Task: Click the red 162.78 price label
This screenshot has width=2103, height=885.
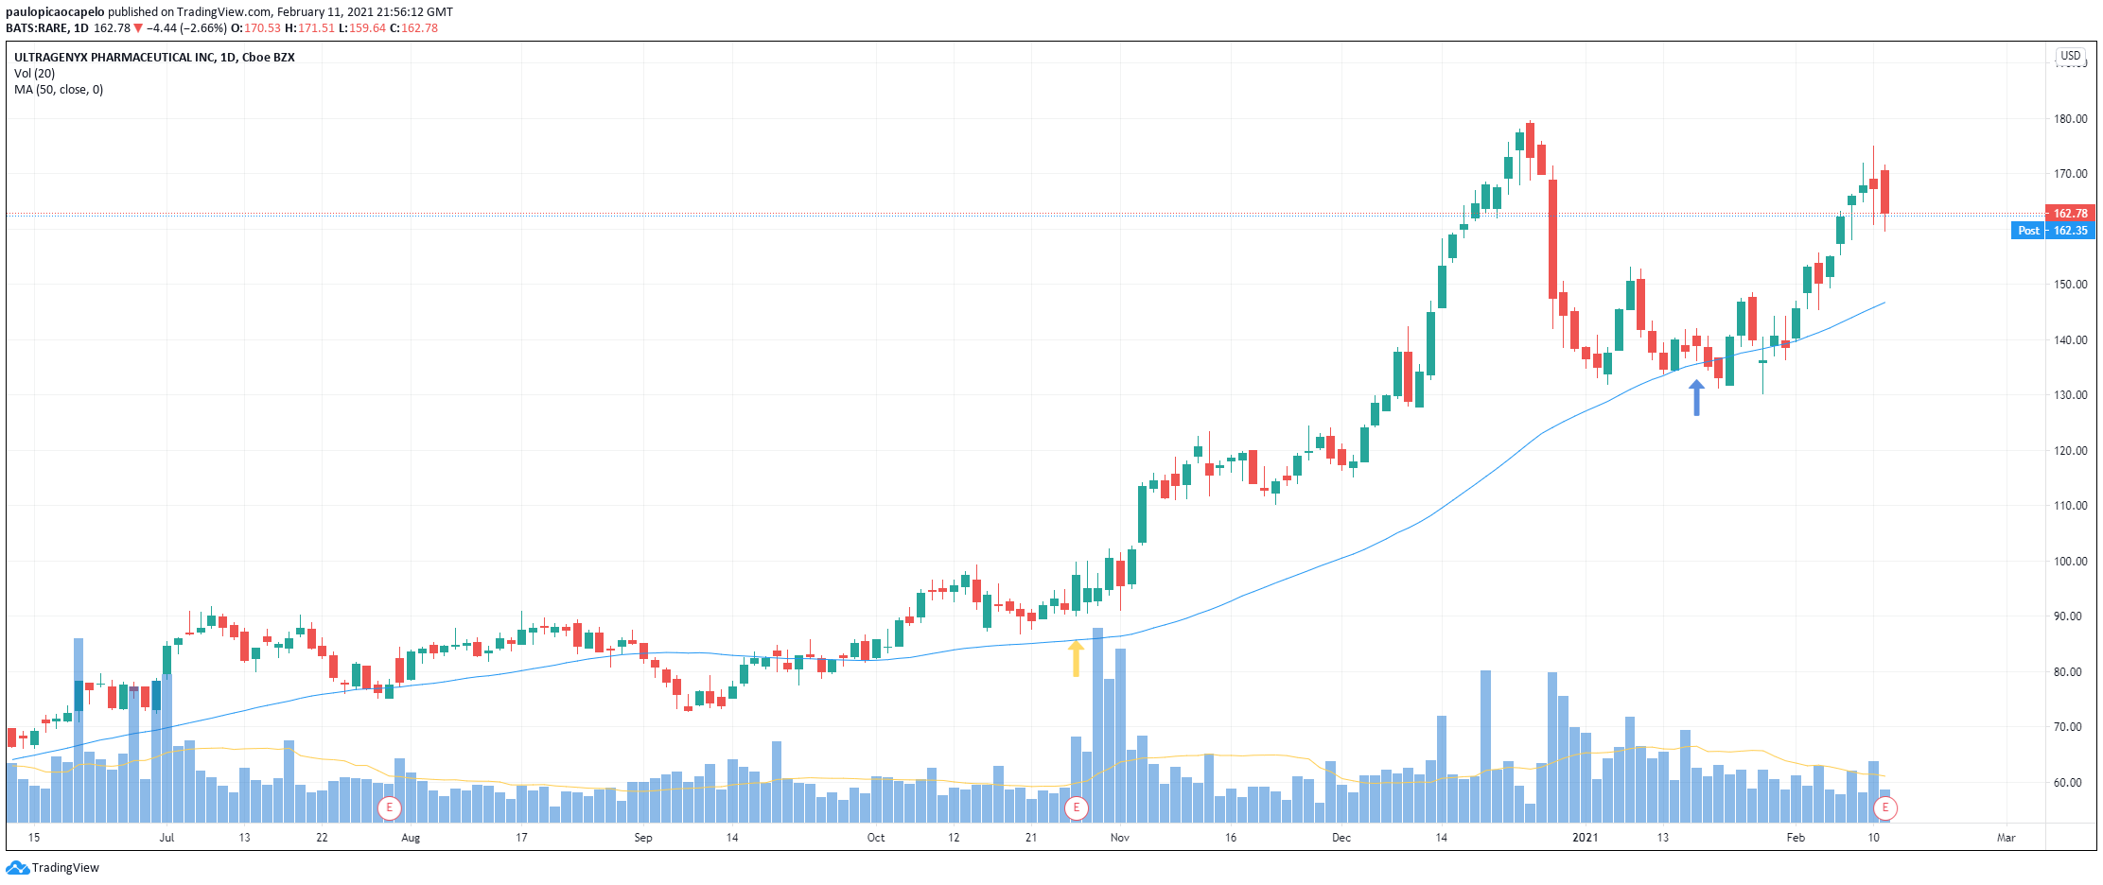Action: [2070, 214]
